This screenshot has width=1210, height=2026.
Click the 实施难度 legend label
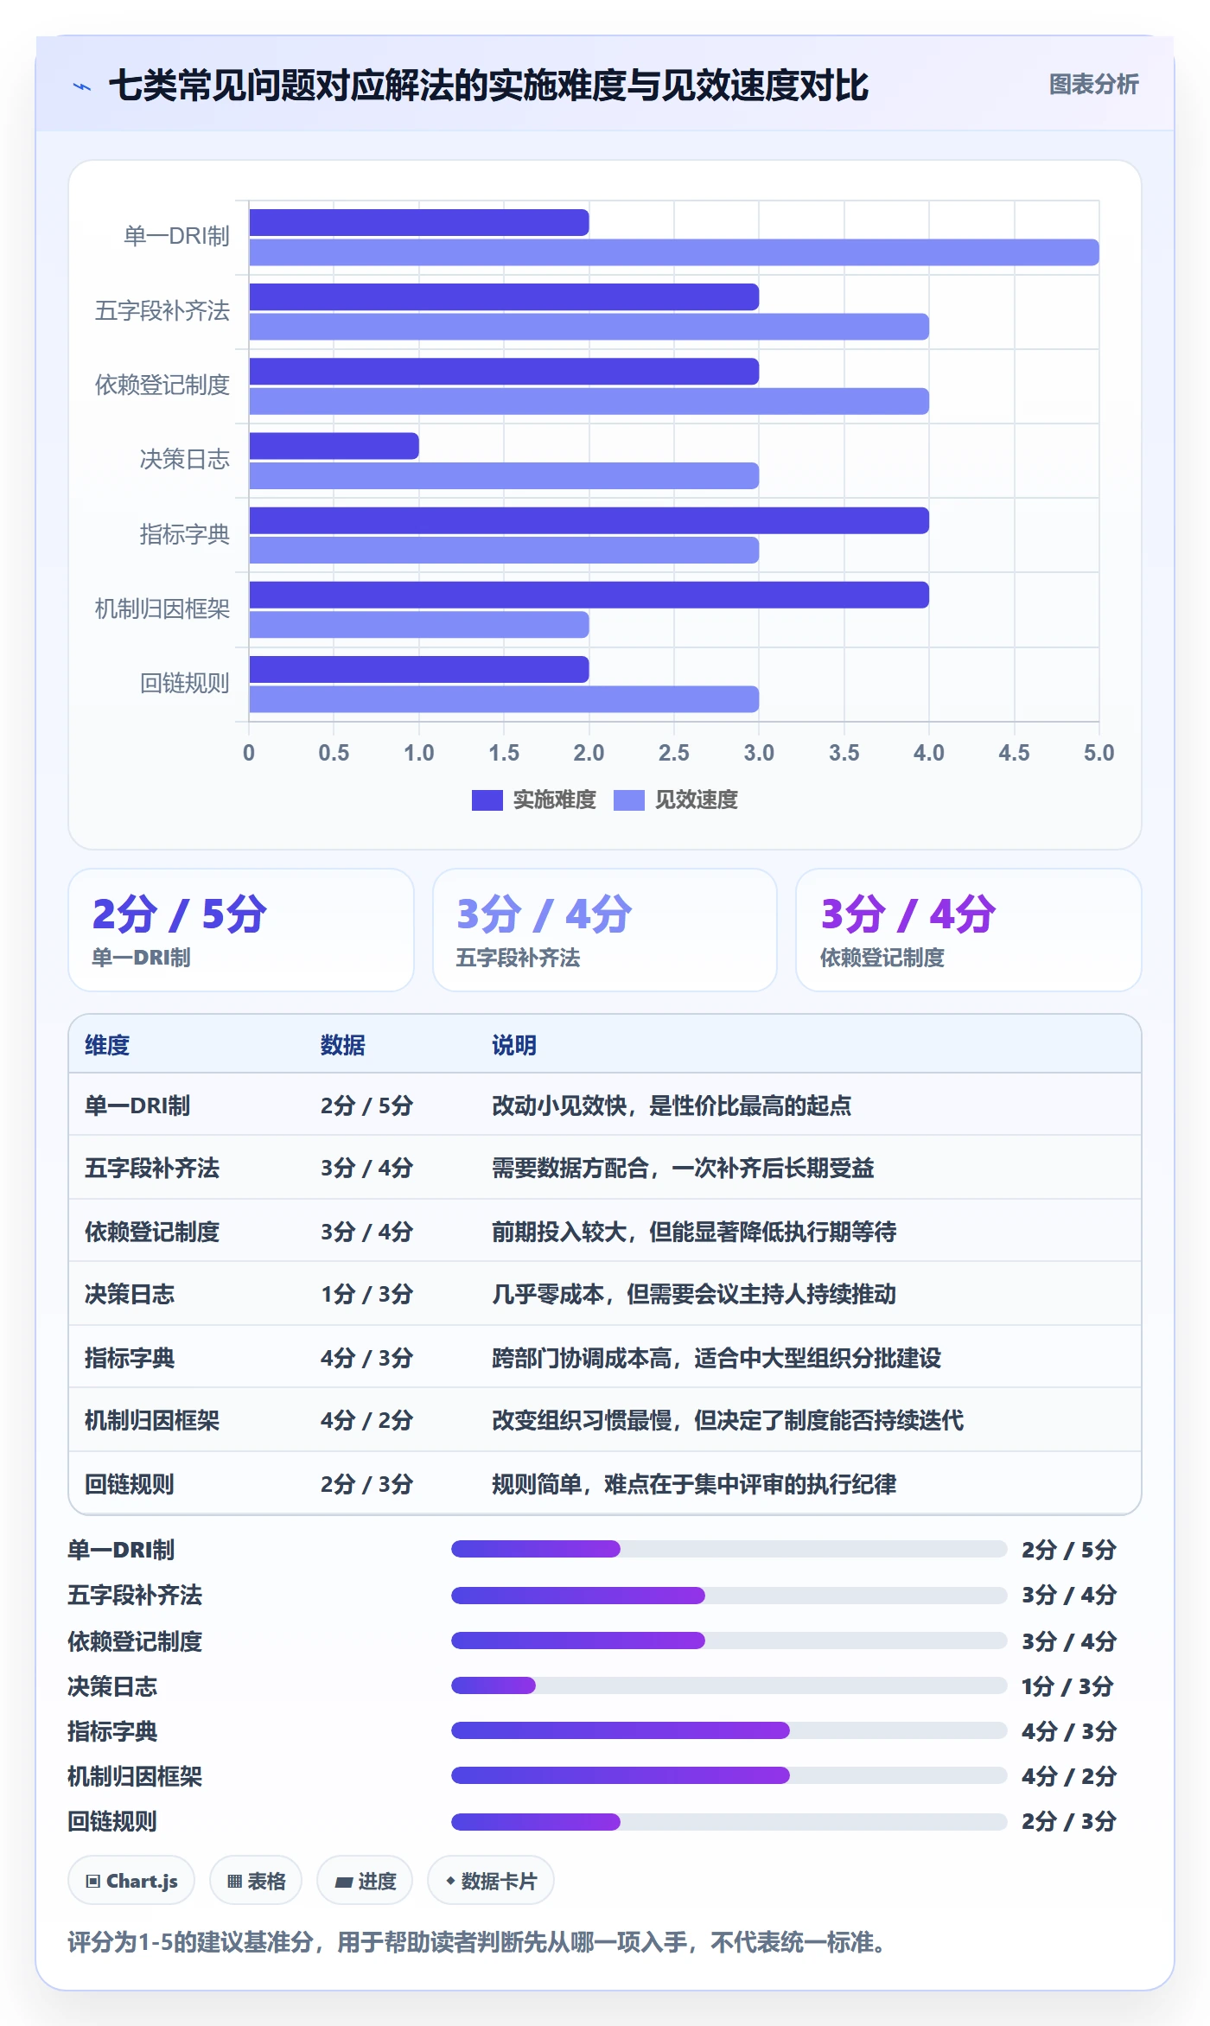pyautogui.click(x=554, y=800)
